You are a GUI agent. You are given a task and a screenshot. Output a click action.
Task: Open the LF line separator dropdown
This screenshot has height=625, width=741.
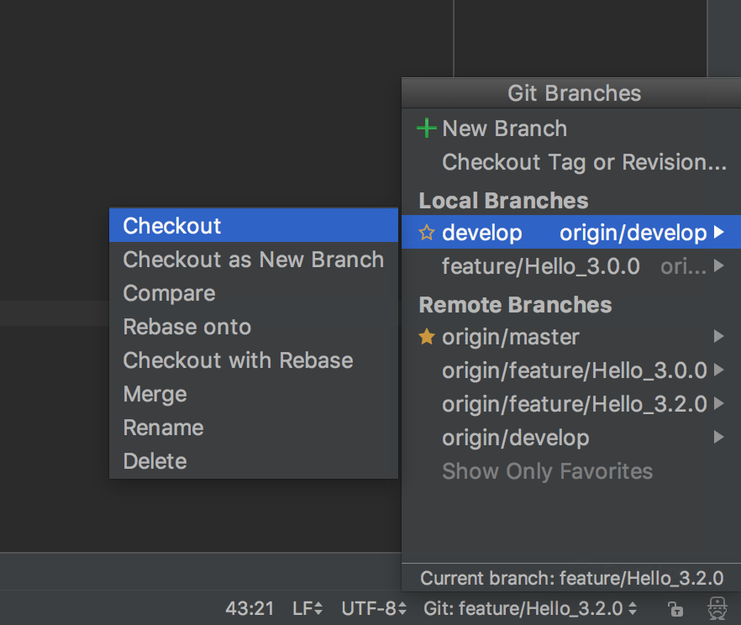(307, 608)
